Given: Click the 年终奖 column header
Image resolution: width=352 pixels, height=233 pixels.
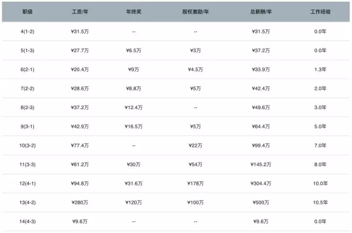Looking at the screenshot, I should (x=134, y=12).
